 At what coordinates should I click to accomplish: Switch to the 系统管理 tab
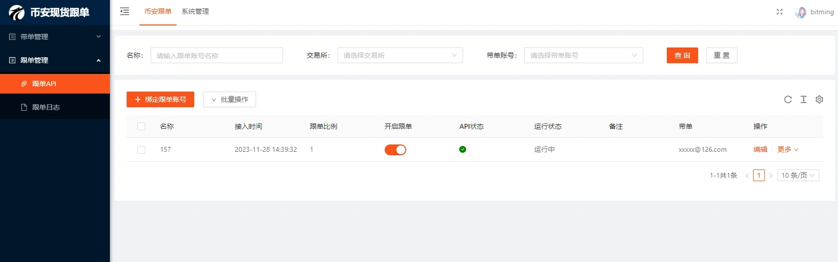[x=195, y=11]
